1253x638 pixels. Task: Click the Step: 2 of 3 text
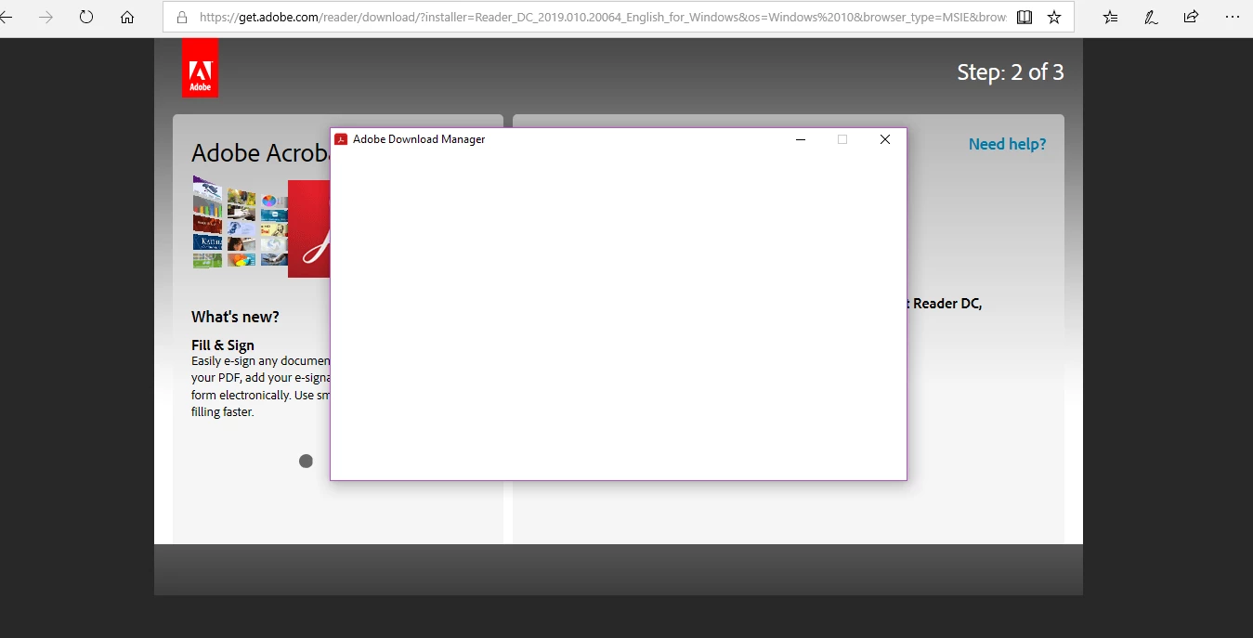pos(1011,72)
